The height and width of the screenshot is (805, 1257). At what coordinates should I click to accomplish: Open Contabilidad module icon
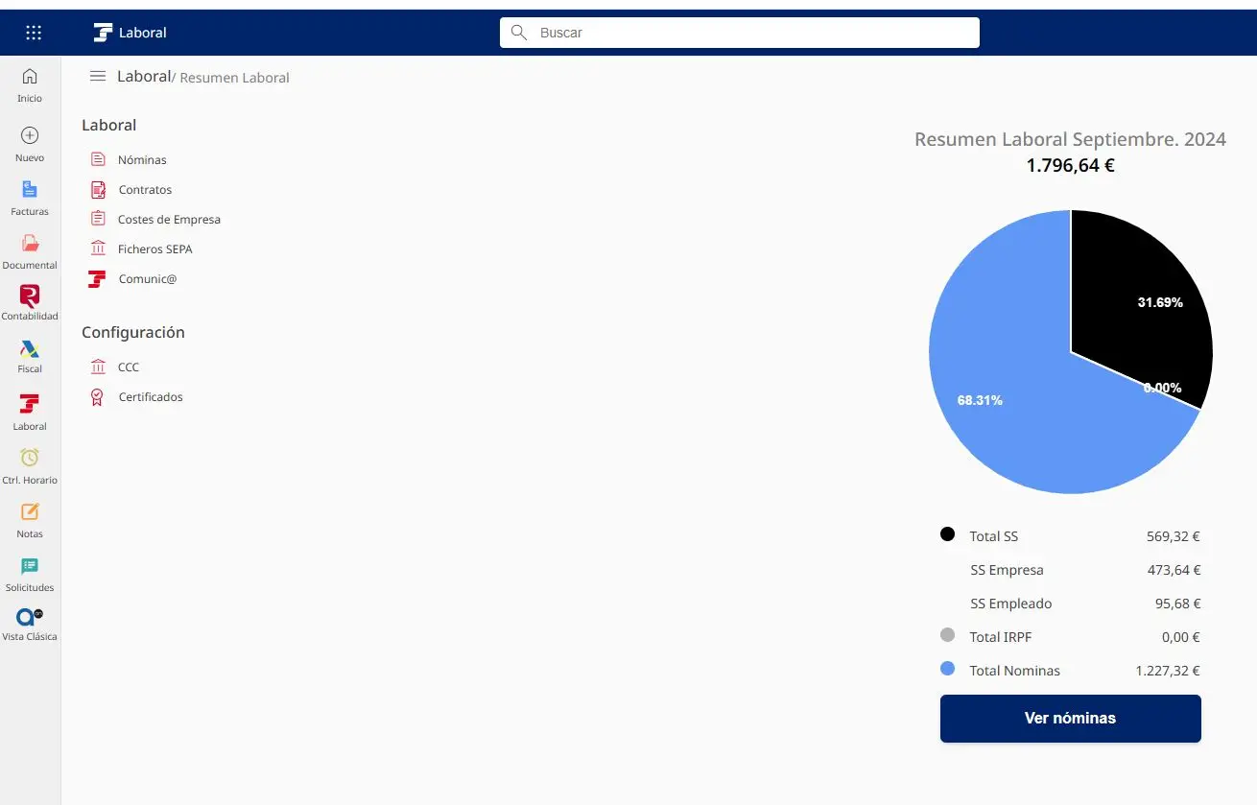pos(30,296)
